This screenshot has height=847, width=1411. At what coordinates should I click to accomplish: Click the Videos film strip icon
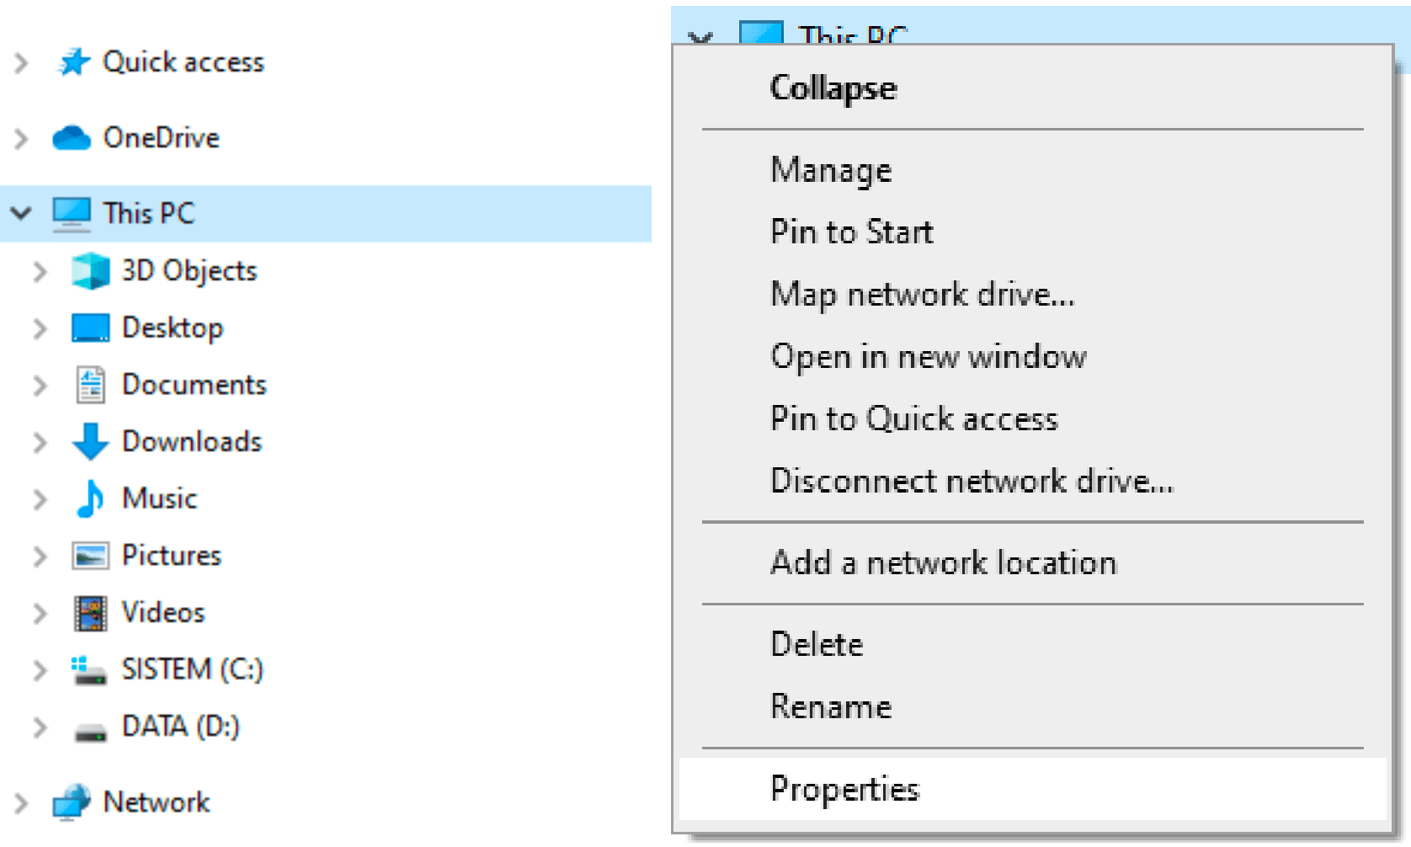[90, 613]
